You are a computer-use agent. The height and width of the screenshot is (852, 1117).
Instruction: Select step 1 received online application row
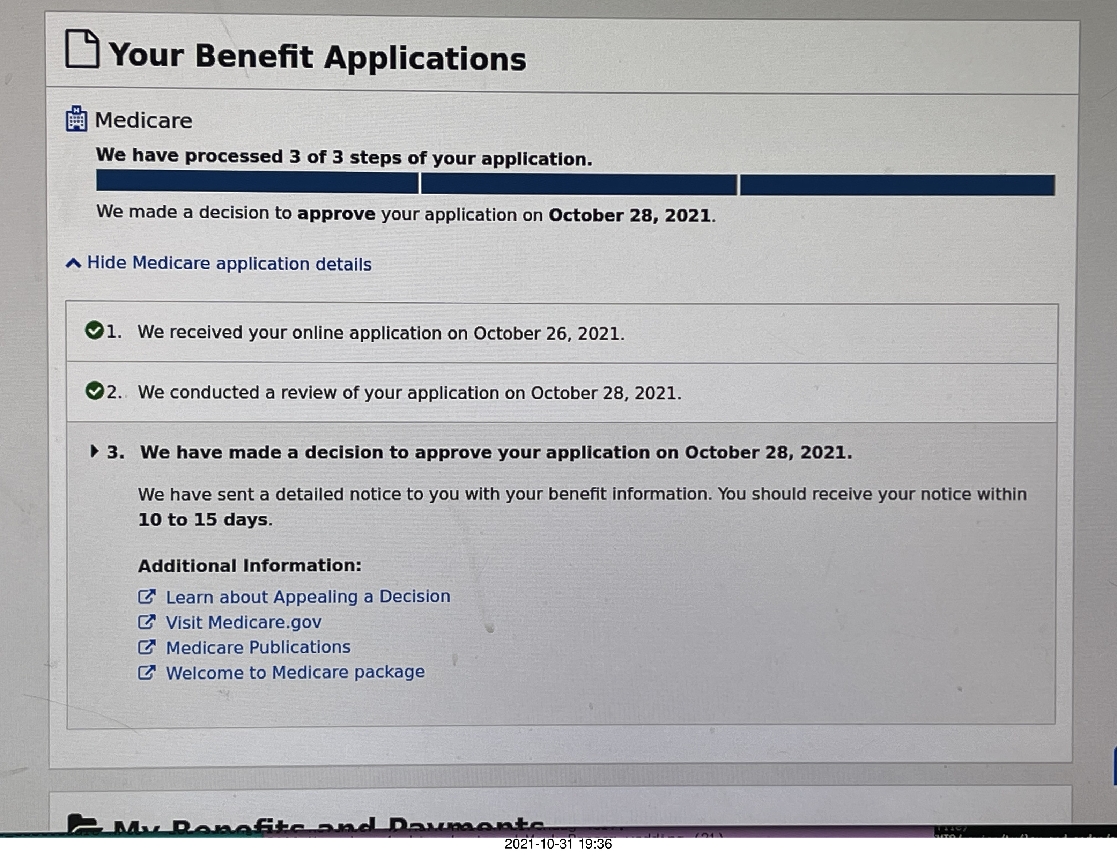(381, 333)
